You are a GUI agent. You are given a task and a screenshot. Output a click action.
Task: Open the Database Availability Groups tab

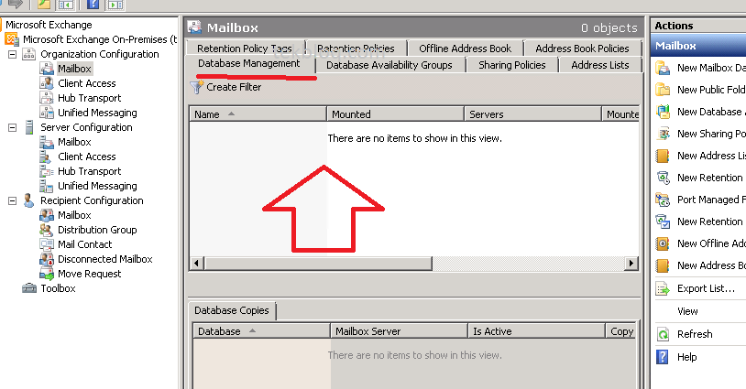(x=389, y=65)
